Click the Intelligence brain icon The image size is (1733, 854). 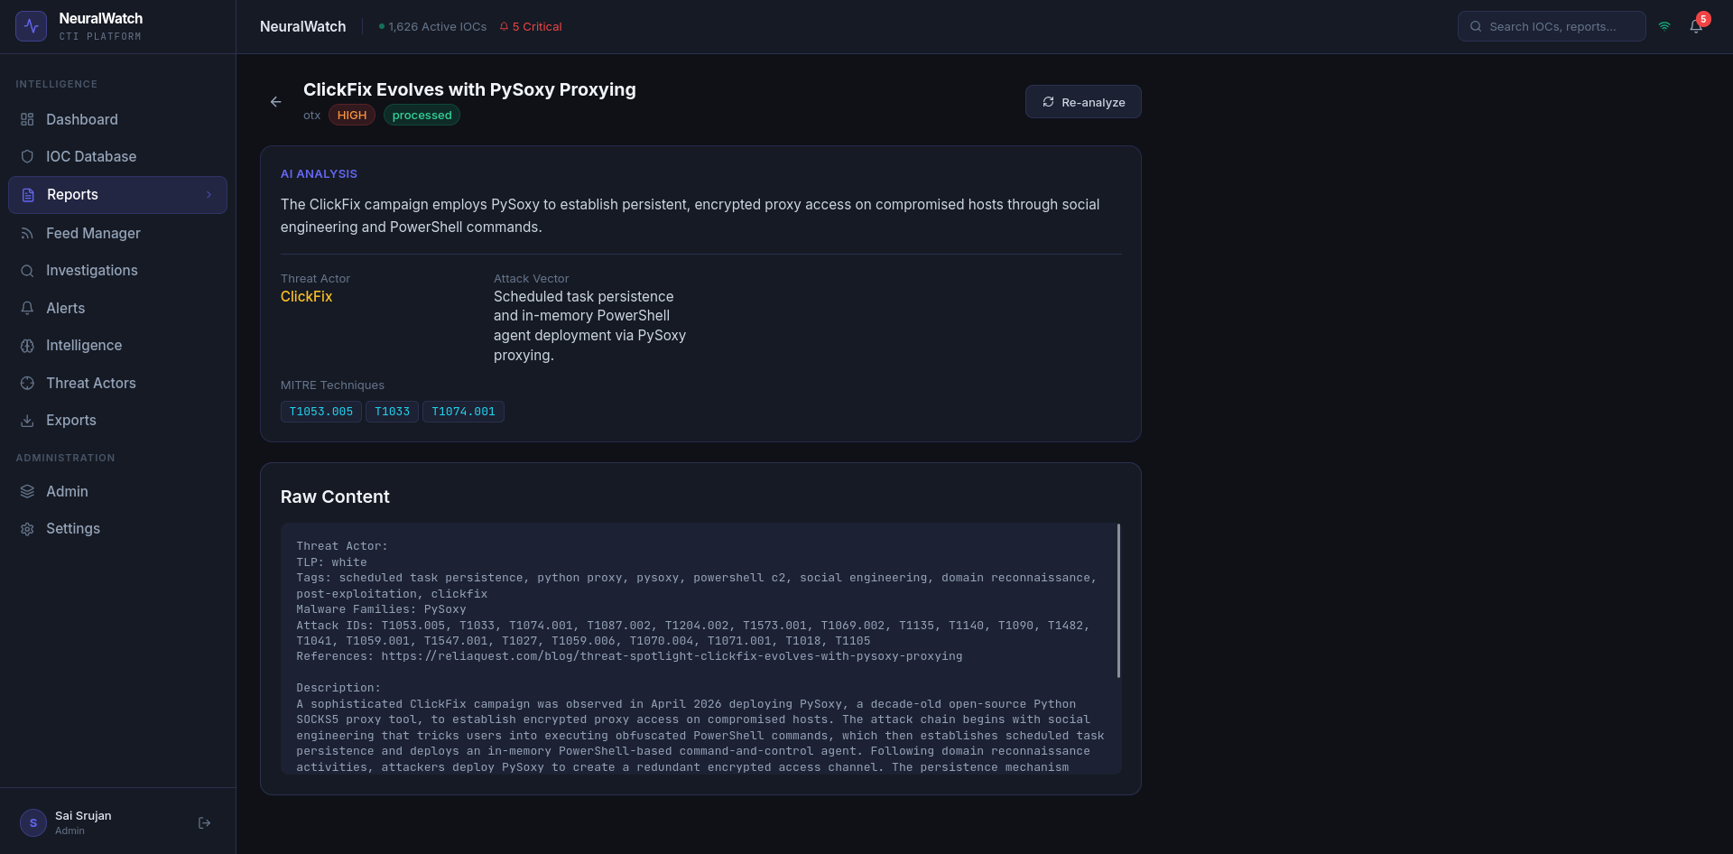[x=27, y=346]
